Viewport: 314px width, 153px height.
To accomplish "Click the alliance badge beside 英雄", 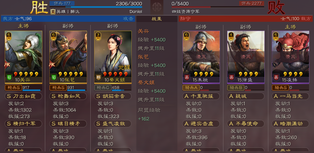I will click(x=53, y=11).
